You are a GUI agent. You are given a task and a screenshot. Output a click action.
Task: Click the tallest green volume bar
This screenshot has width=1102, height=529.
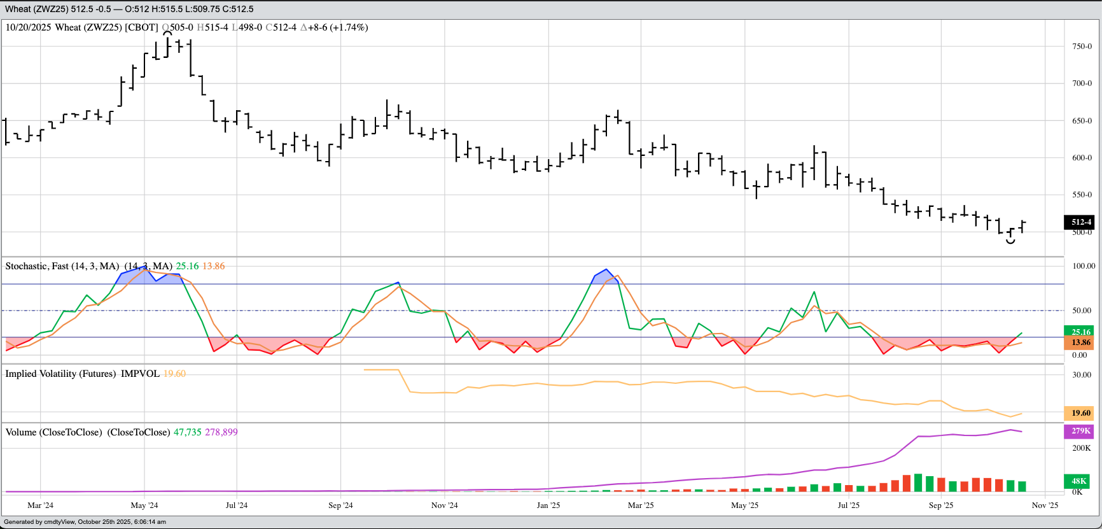(918, 483)
